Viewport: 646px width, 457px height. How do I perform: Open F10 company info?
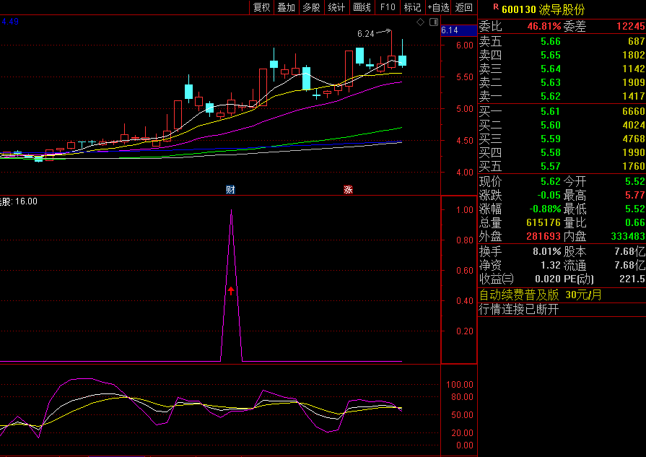point(388,7)
